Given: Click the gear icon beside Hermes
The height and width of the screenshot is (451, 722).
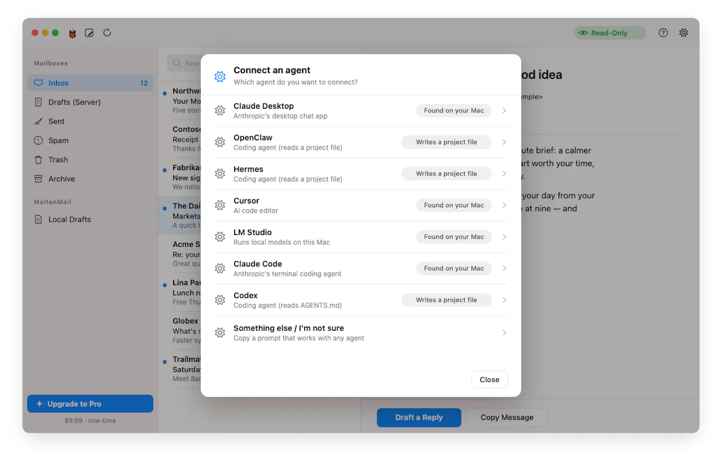Looking at the screenshot, I should click(220, 174).
